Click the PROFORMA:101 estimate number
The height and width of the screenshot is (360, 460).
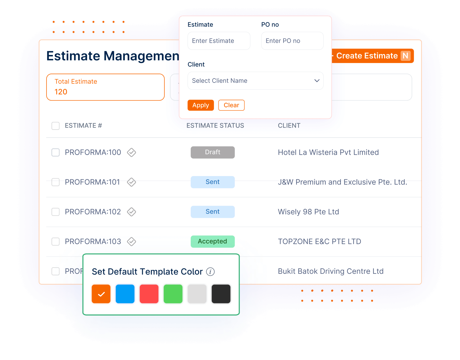point(92,182)
